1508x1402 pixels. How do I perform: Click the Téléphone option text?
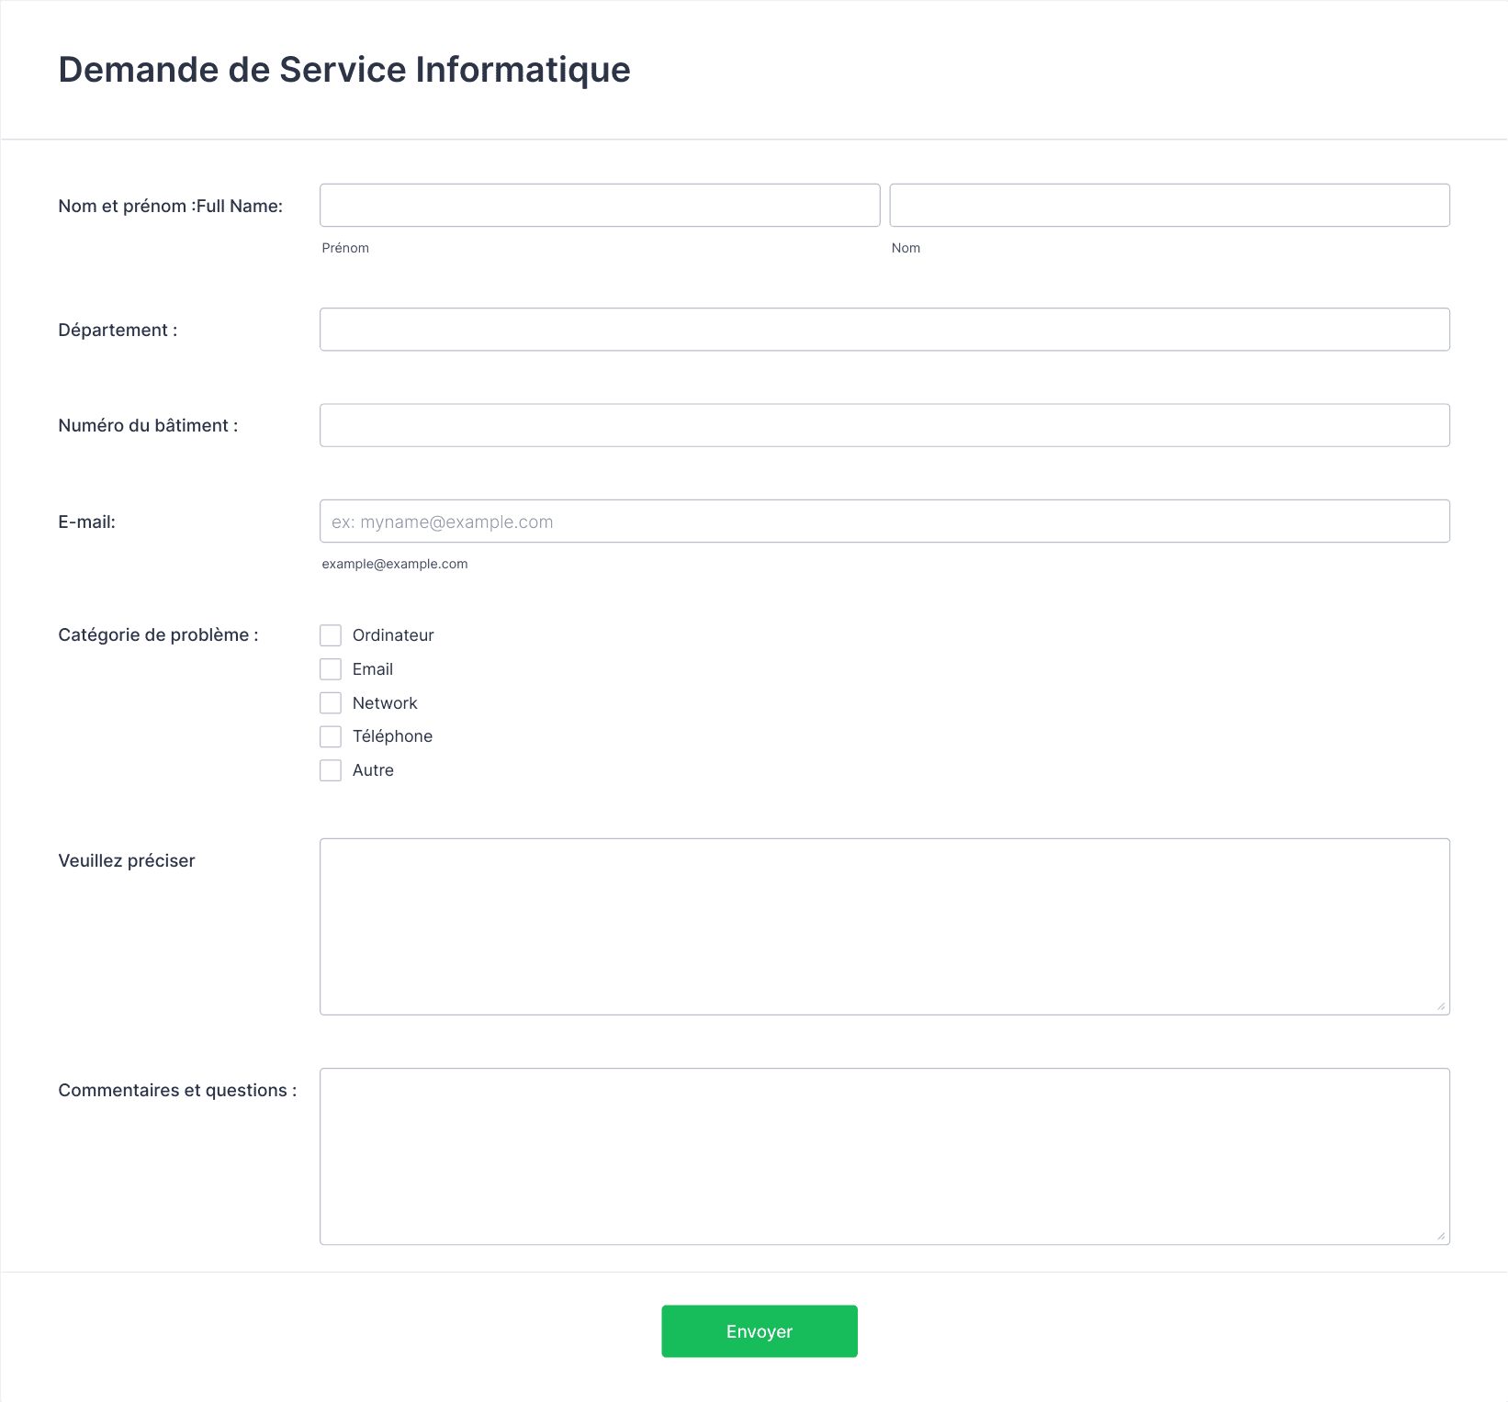point(392,736)
